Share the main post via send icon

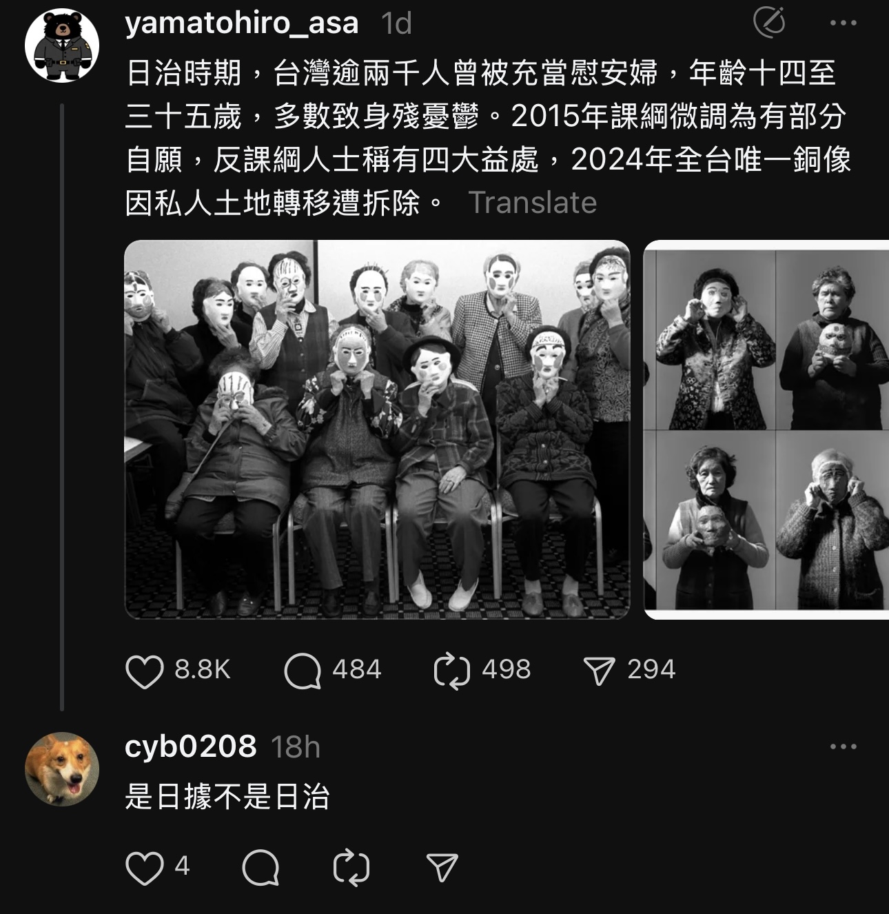coord(599,671)
